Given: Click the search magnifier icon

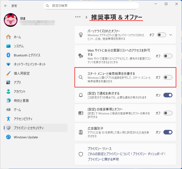Looking at the screenshot, I should click(x=47, y=6).
